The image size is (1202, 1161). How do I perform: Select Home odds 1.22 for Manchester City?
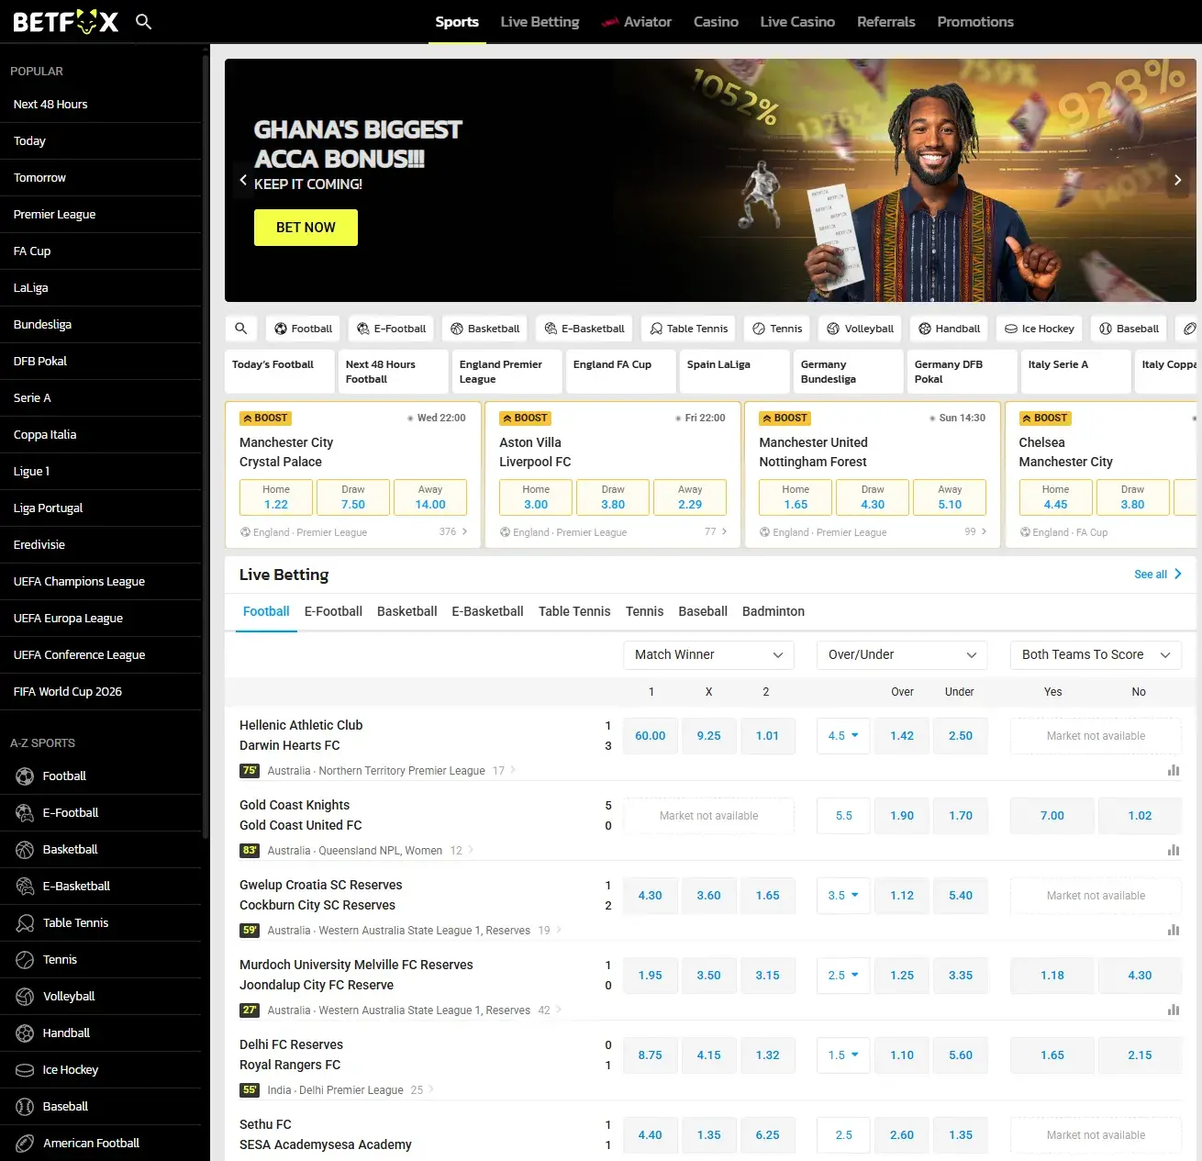tap(276, 497)
